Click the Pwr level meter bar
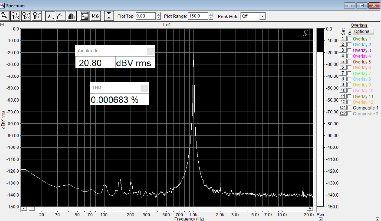The image size is (381, 221). click(320, 117)
